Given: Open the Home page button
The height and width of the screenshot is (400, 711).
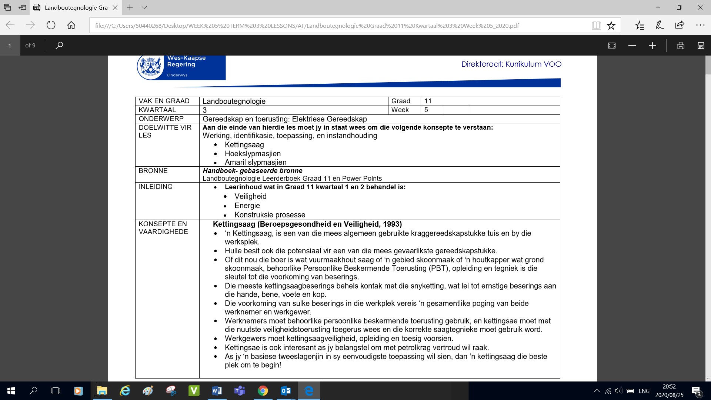Looking at the screenshot, I should coord(71,25).
